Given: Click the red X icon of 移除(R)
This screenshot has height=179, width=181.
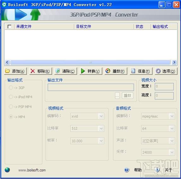Looking at the screenshot, I should pos(33,71).
